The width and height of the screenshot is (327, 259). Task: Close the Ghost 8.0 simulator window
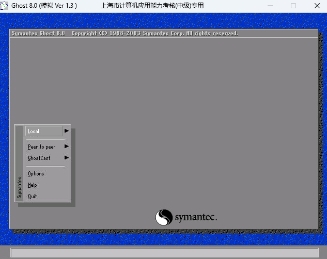tap(317, 6)
